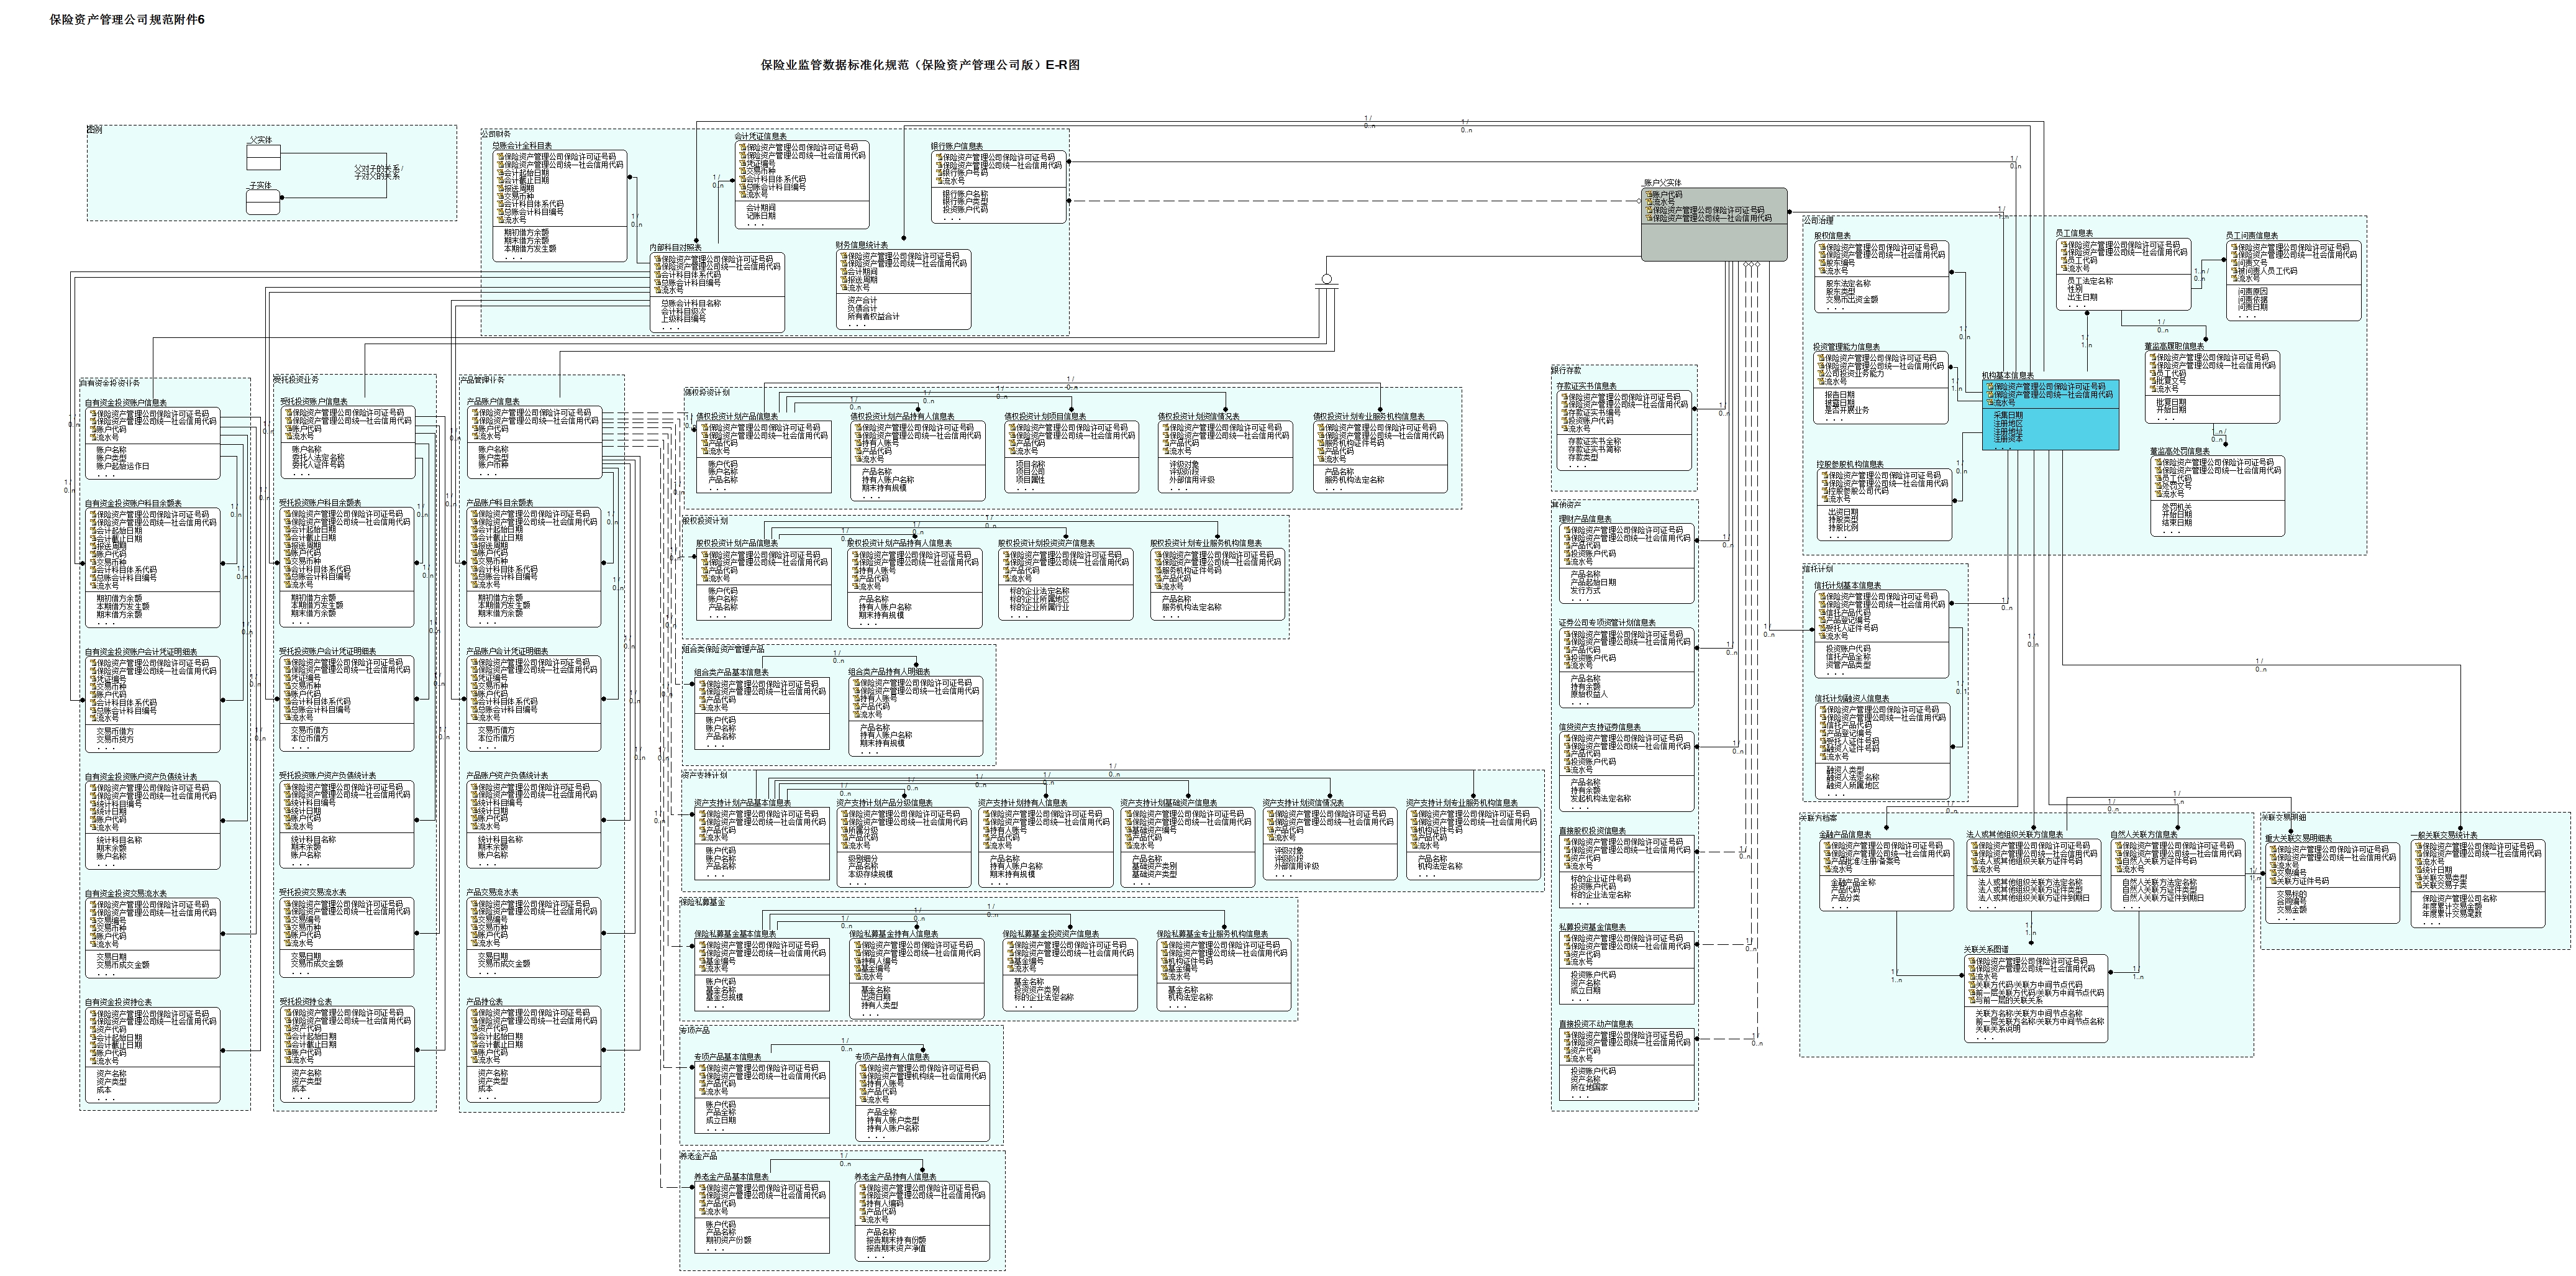Click the child entity symbol in the legend
Image resolution: width=2576 pixels, height=1276 pixels.
click(264, 202)
